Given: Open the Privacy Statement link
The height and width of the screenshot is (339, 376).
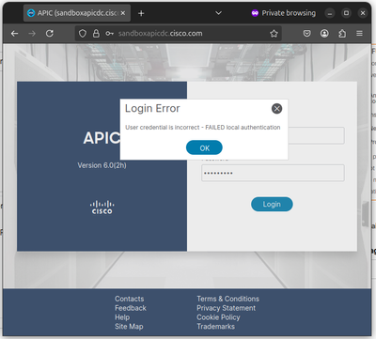Looking at the screenshot, I should pos(226,308).
